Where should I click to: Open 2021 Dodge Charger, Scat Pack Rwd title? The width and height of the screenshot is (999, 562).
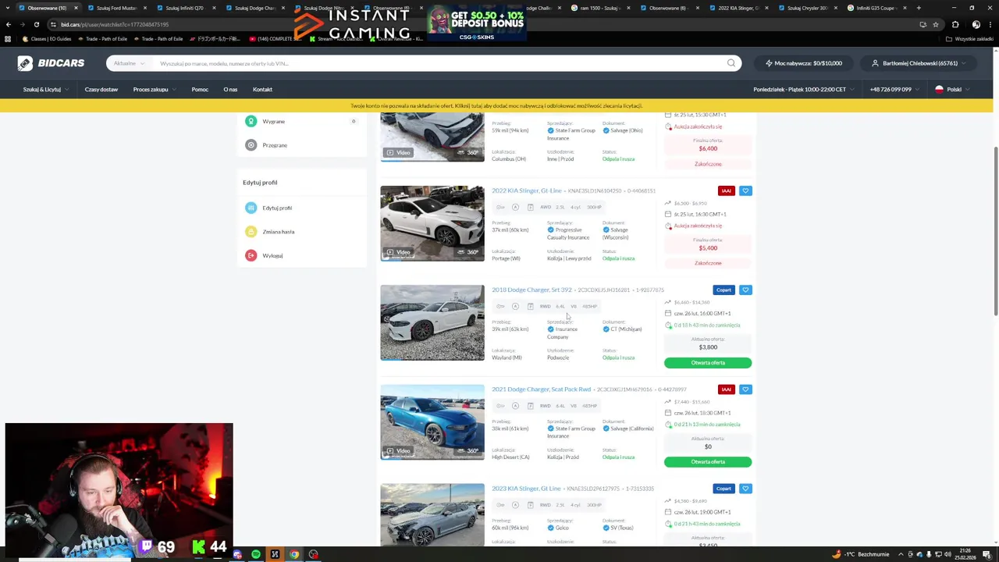(541, 389)
